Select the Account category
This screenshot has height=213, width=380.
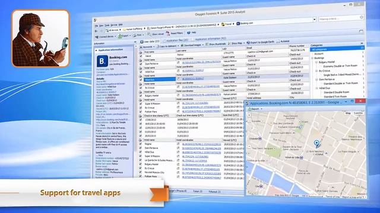coord(319,54)
